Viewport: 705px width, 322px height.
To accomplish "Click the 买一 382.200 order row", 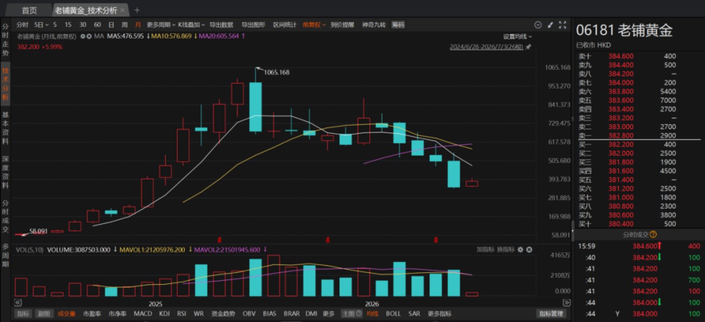I will [x=639, y=144].
